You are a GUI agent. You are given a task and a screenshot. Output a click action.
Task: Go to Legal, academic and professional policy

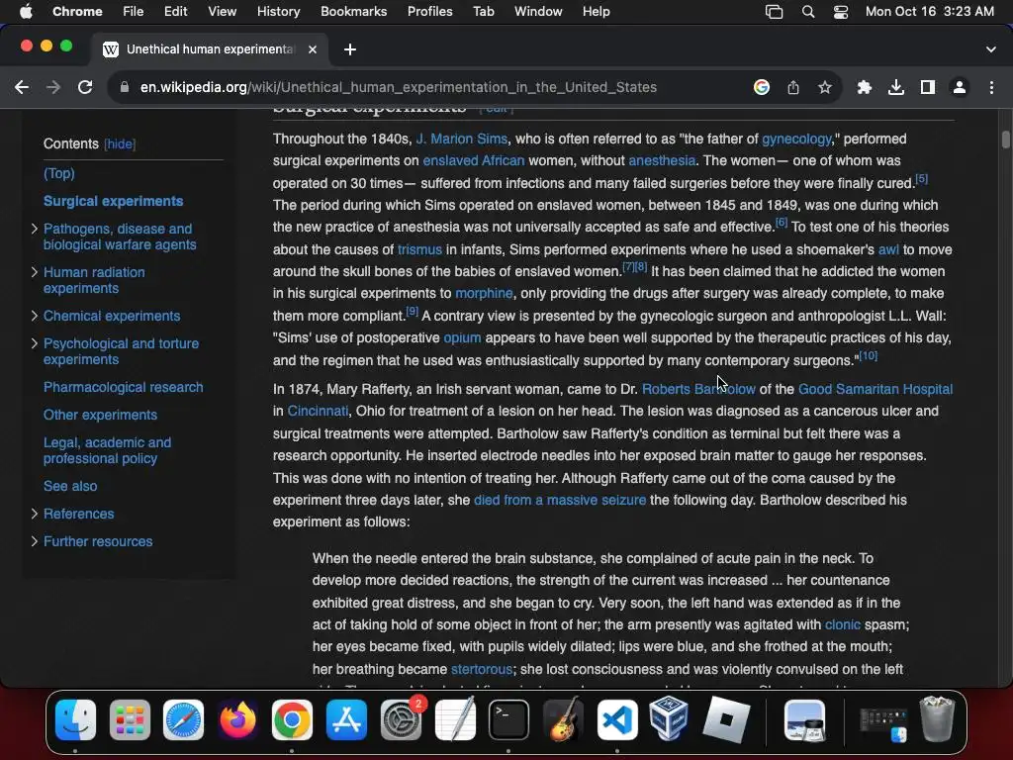[107, 450]
